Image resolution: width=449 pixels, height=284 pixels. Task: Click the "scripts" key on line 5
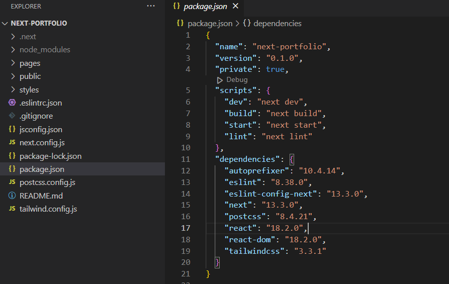coord(236,90)
